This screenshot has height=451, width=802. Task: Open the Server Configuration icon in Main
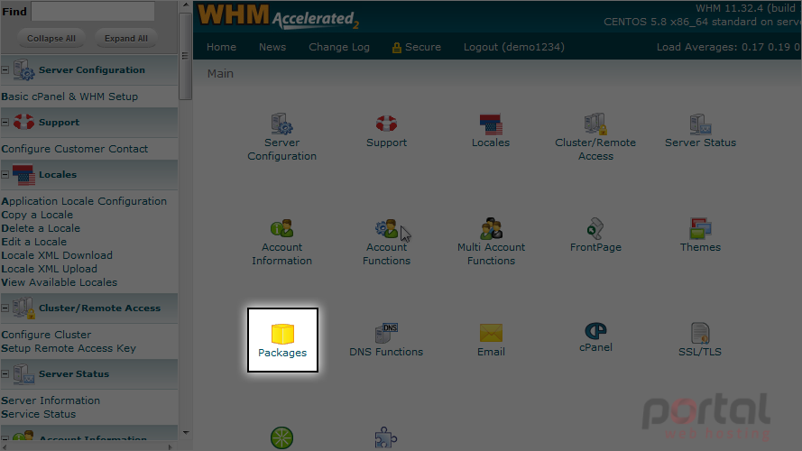(x=281, y=124)
